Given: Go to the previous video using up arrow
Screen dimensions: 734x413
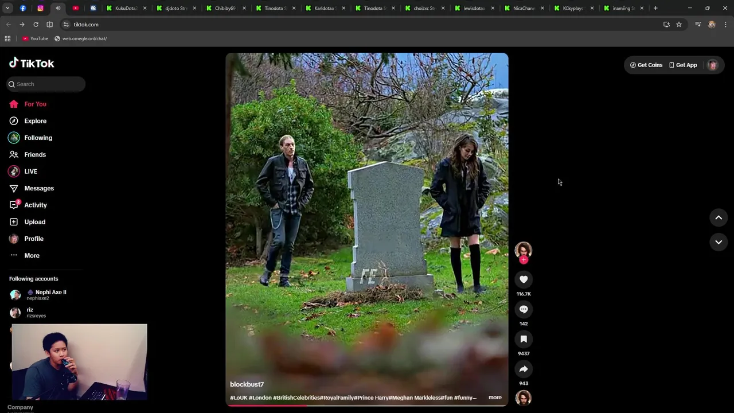Looking at the screenshot, I should (x=719, y=217).
